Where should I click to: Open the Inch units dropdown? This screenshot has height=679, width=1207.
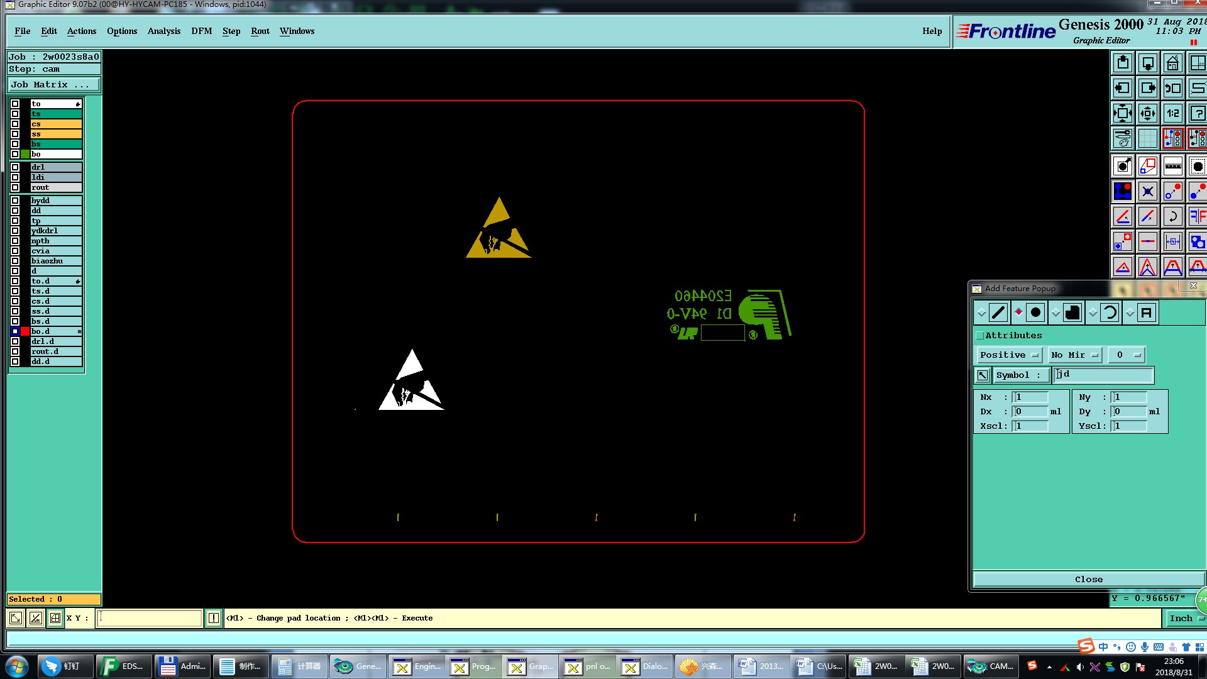pos(1186,618)
